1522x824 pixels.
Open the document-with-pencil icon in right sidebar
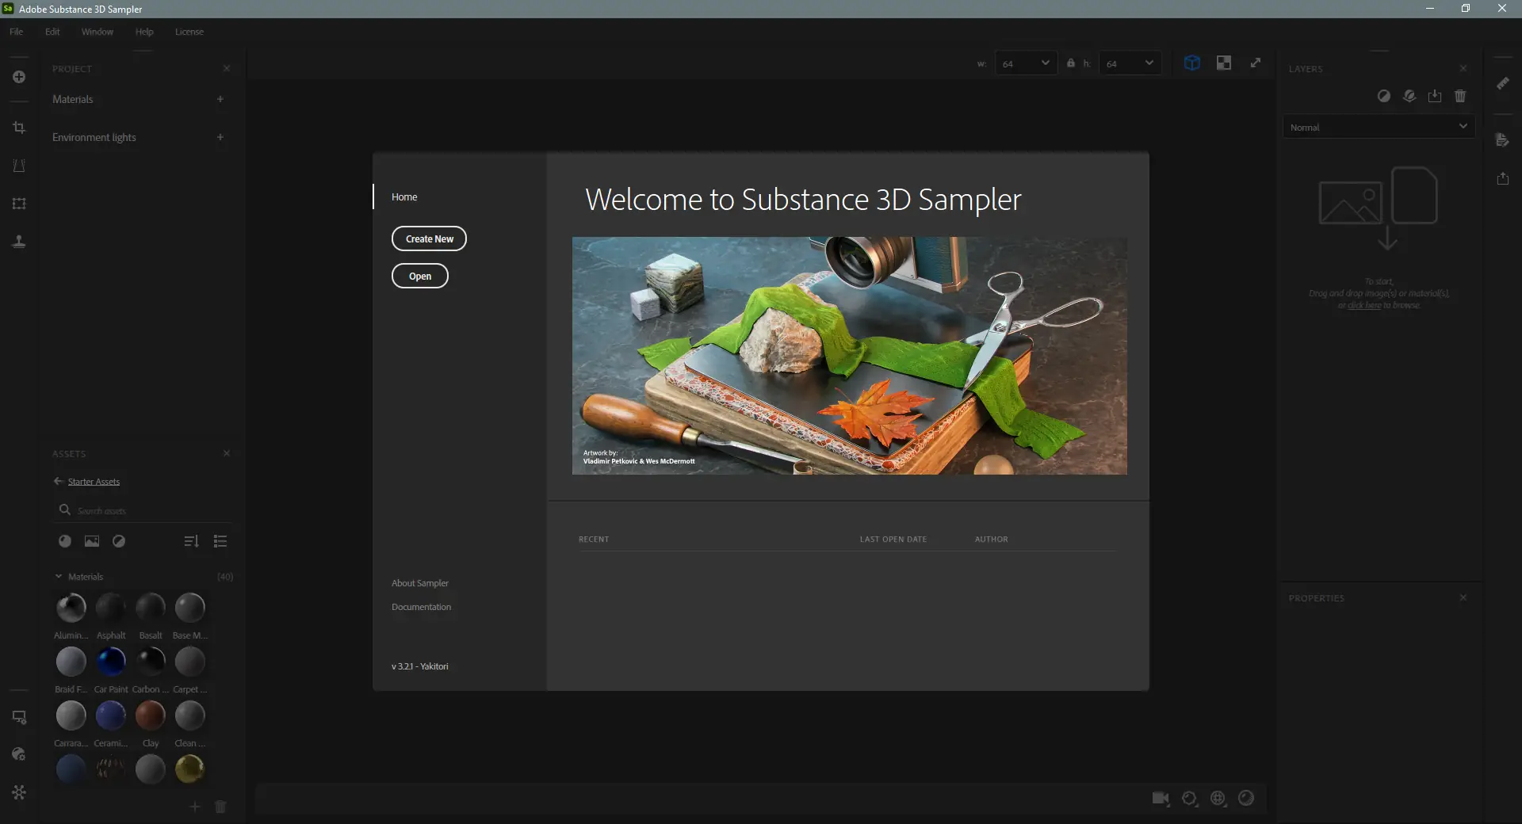[x=1502, y=140]
